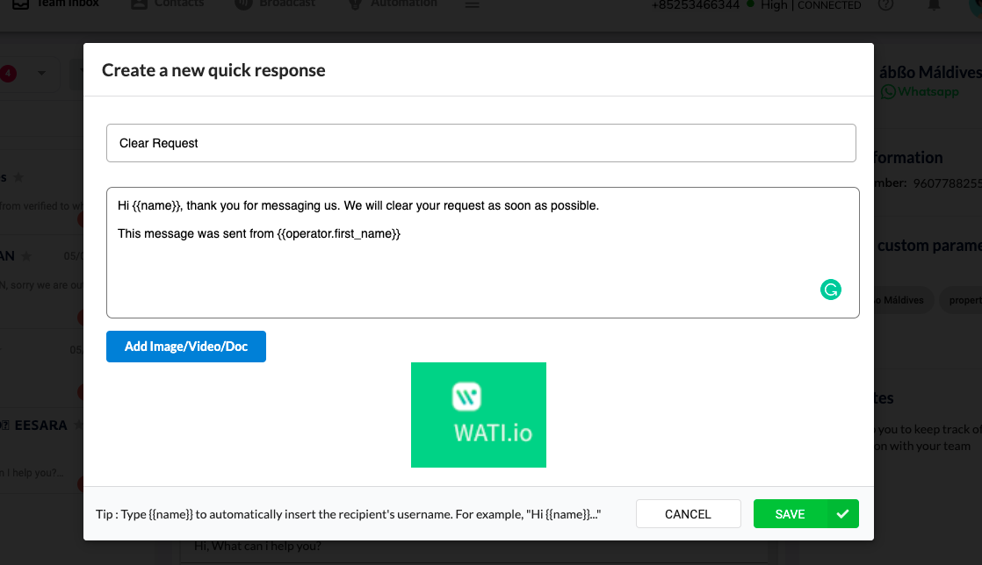Cancel the new quick response dialog
This screenshot has height=565, width=982.
pyautogui.click(x=689, y=514)
